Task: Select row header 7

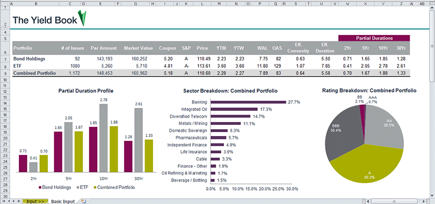Action: click(x=5, y=59)
